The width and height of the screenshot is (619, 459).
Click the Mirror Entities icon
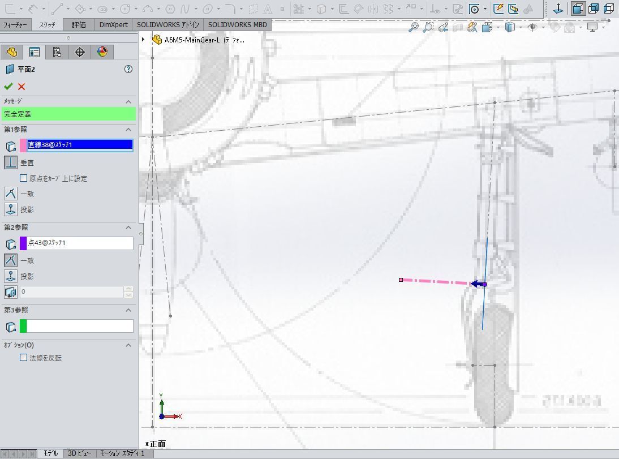pos(373,8)
